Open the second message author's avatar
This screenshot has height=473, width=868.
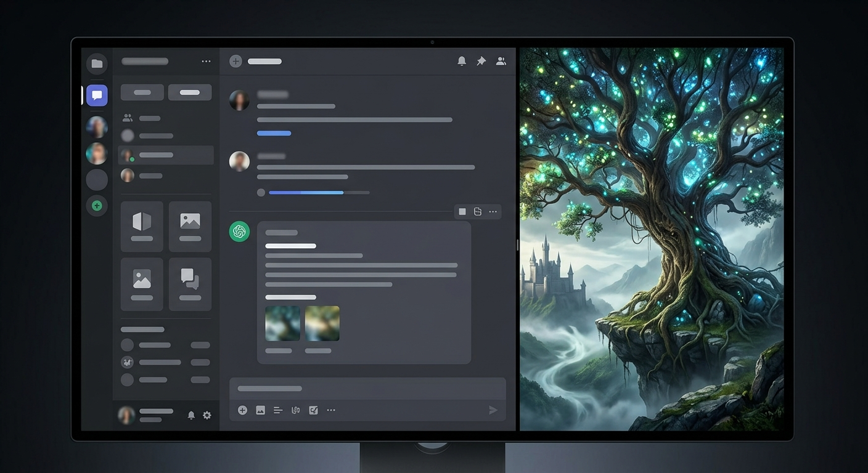click(239, 161)
